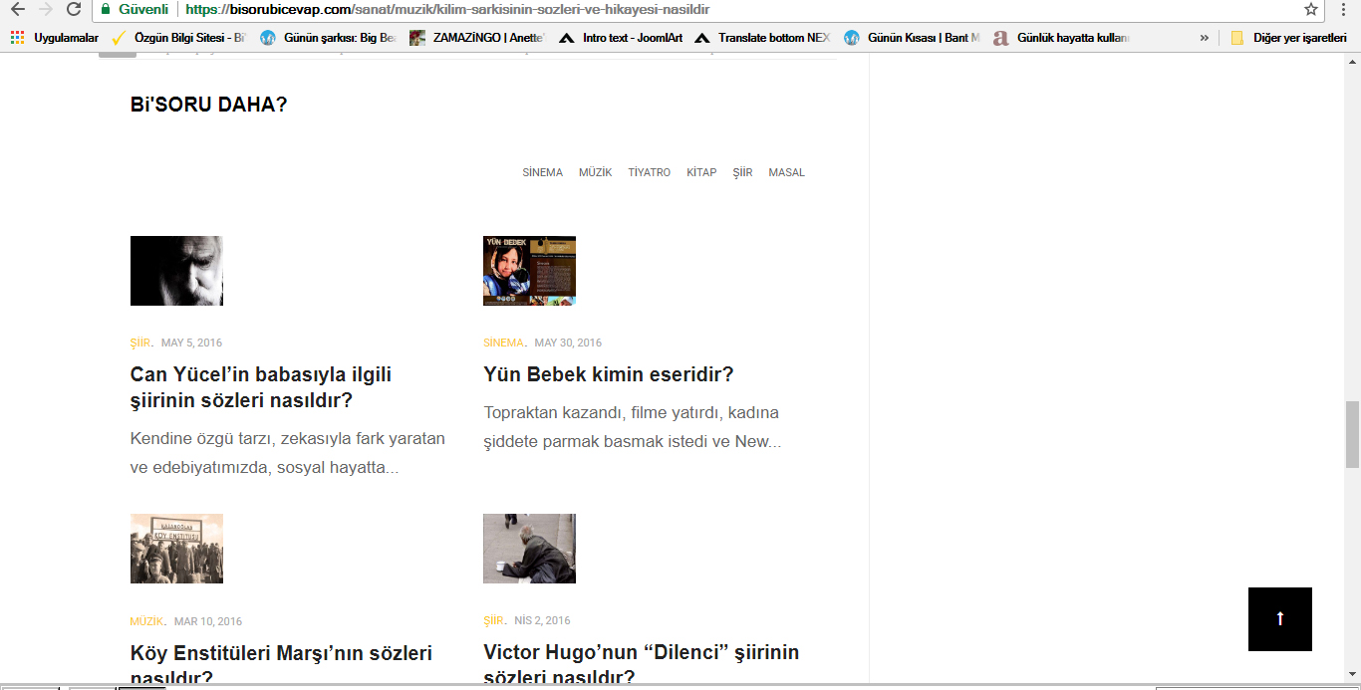
Task: Reload the page with refresh icon
Action: pyautogui.click(x=74, y=9)
